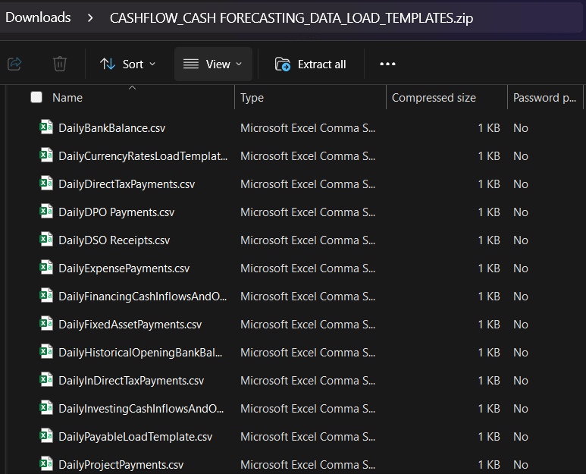
Task: Click the No password value for DailyExpensePayments.csv
Action: (521, 268)
